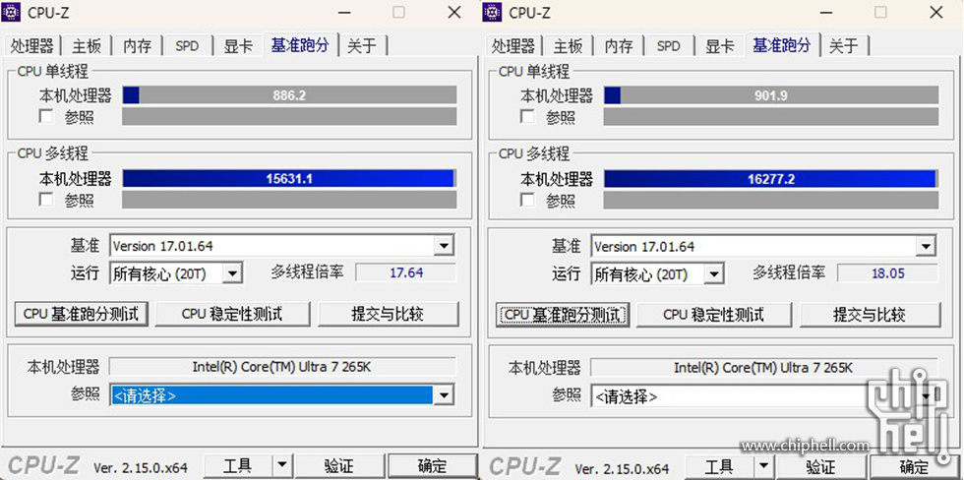Click the 本机处理器 name field in right window
964x480 pixels.
tap(763, 368)
